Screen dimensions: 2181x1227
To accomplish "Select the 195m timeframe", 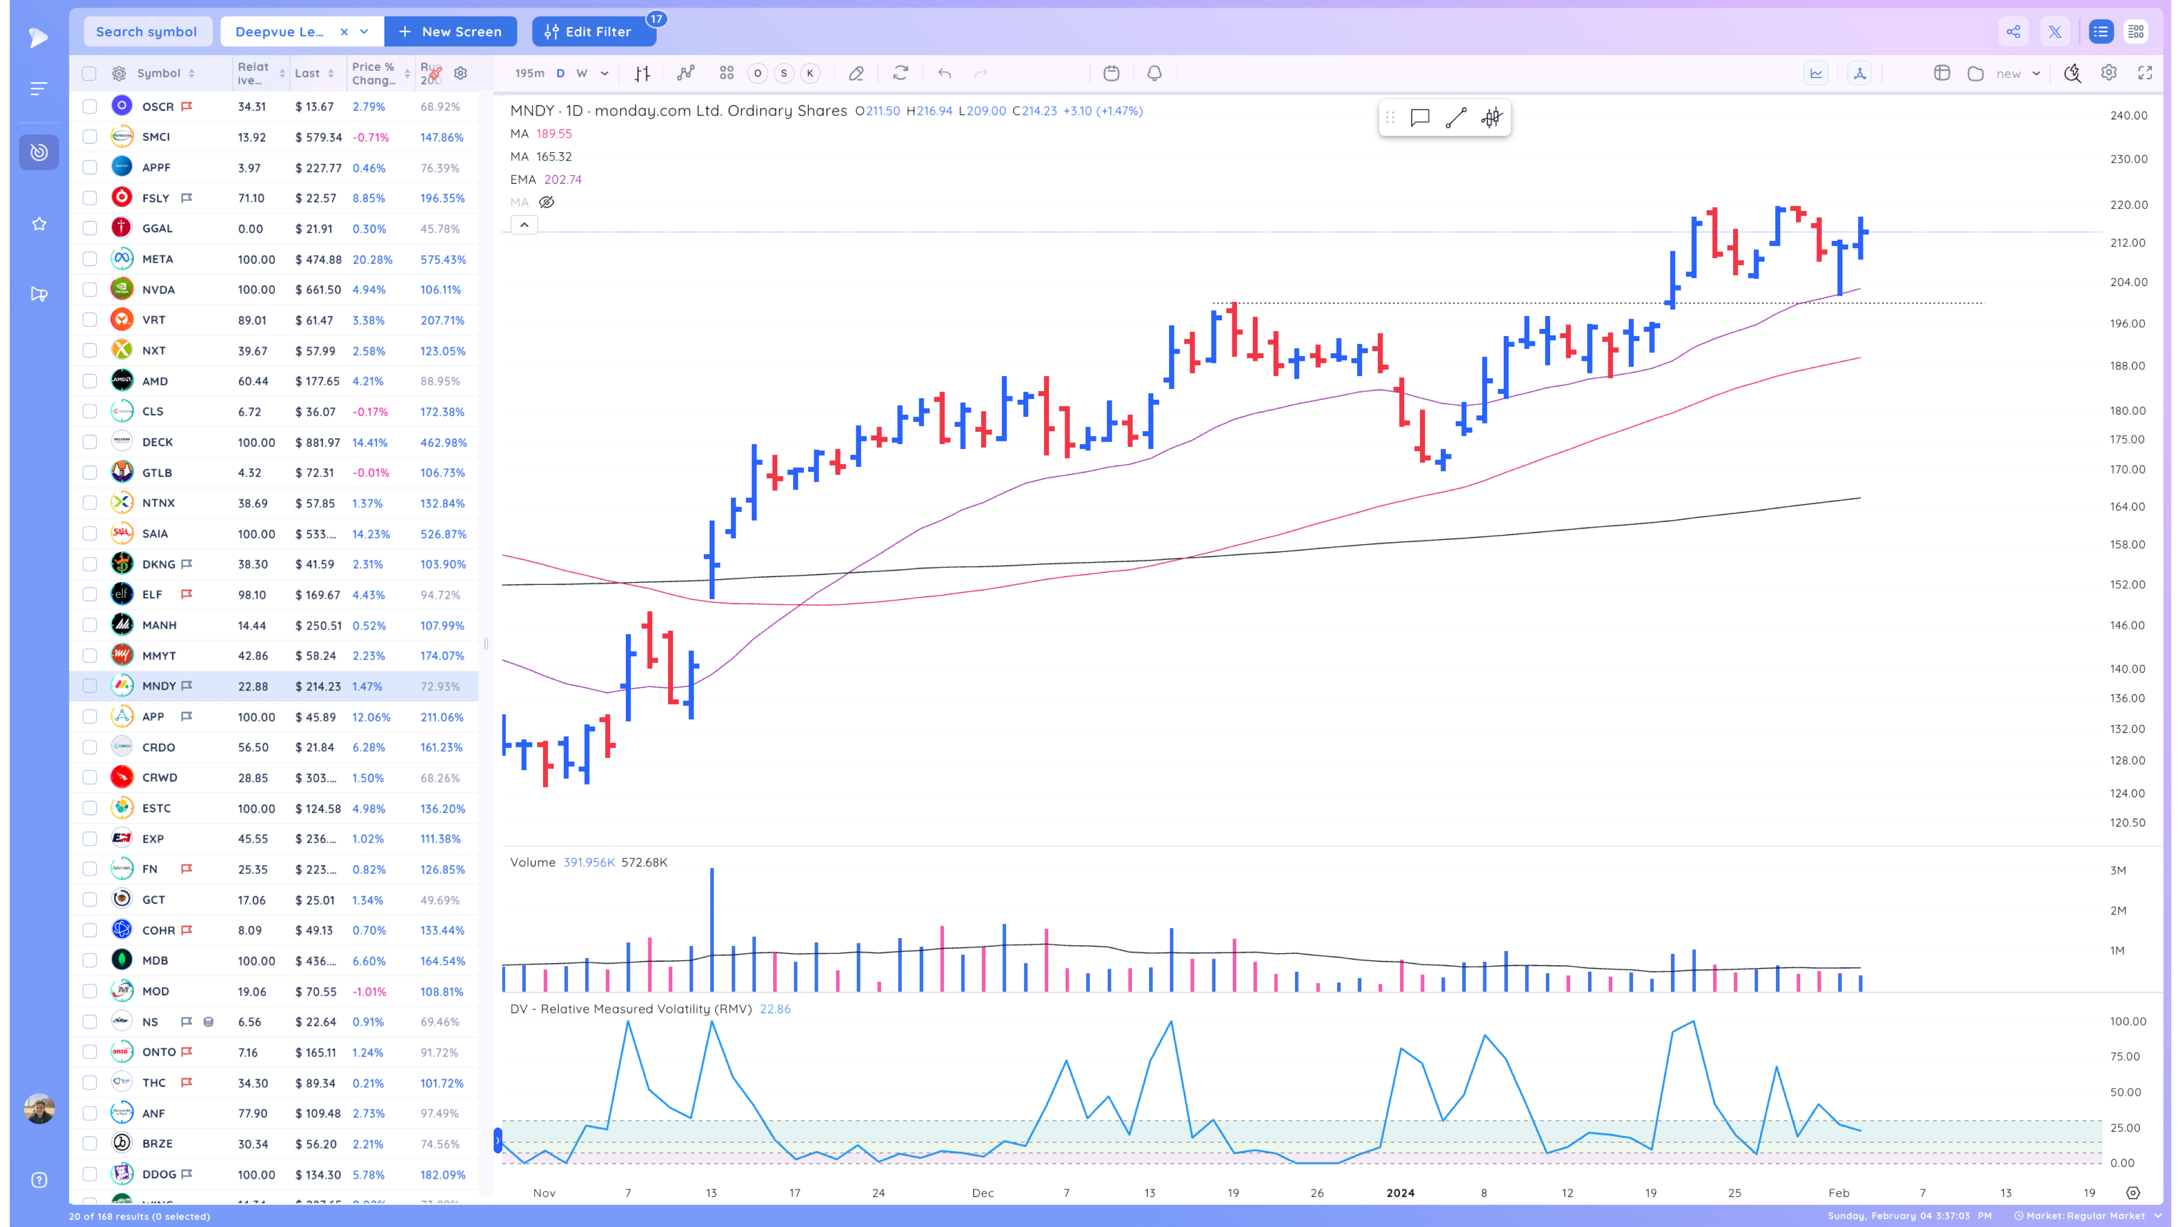I will 529,74.
